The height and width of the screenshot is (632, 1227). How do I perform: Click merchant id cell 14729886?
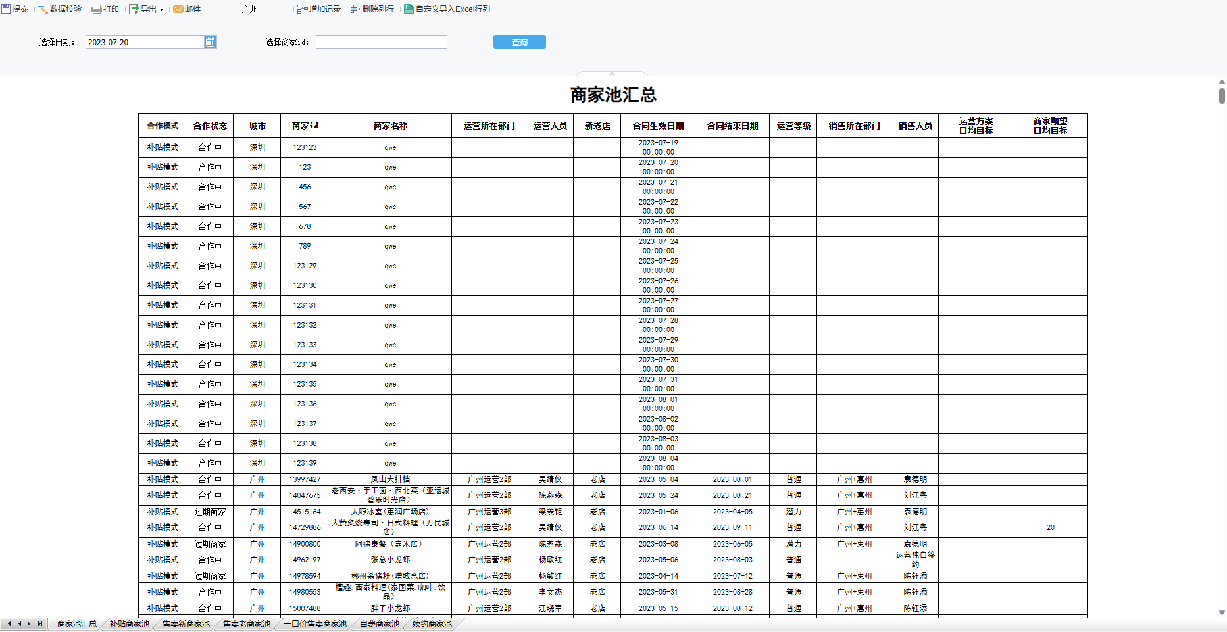click(x=305, y=527)
